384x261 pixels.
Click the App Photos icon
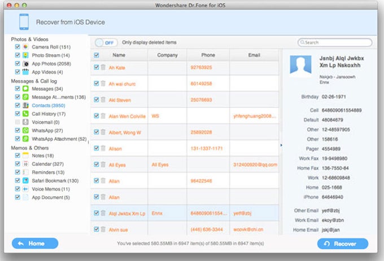25,64
